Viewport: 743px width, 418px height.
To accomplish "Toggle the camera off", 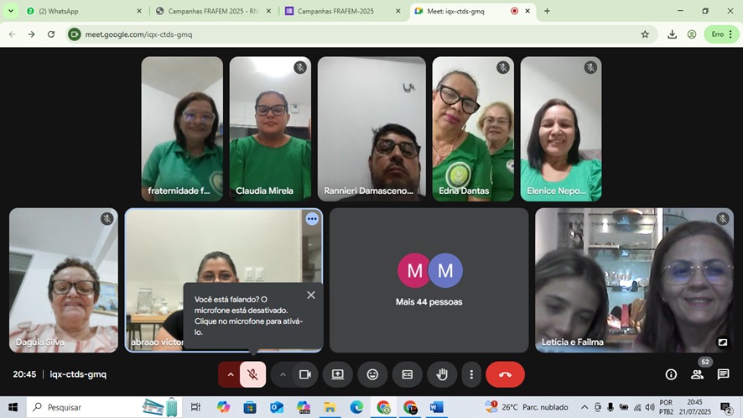I will tap(305, 374).
